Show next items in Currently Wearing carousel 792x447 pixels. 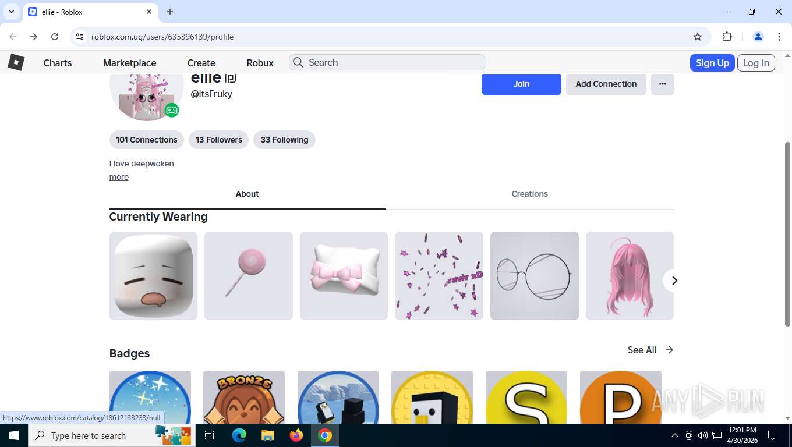coord(674,281)
